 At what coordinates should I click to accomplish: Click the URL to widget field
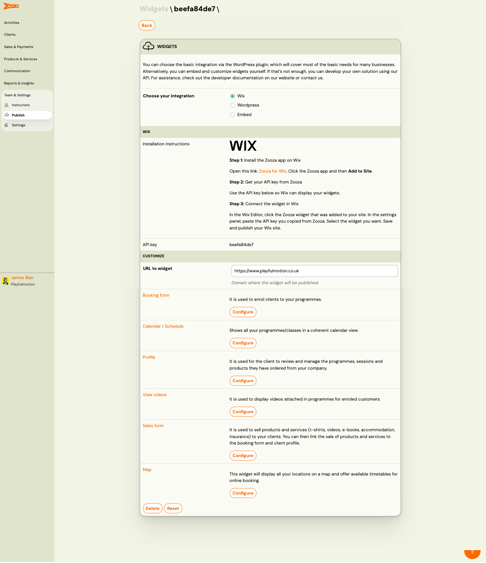(315, 271)
